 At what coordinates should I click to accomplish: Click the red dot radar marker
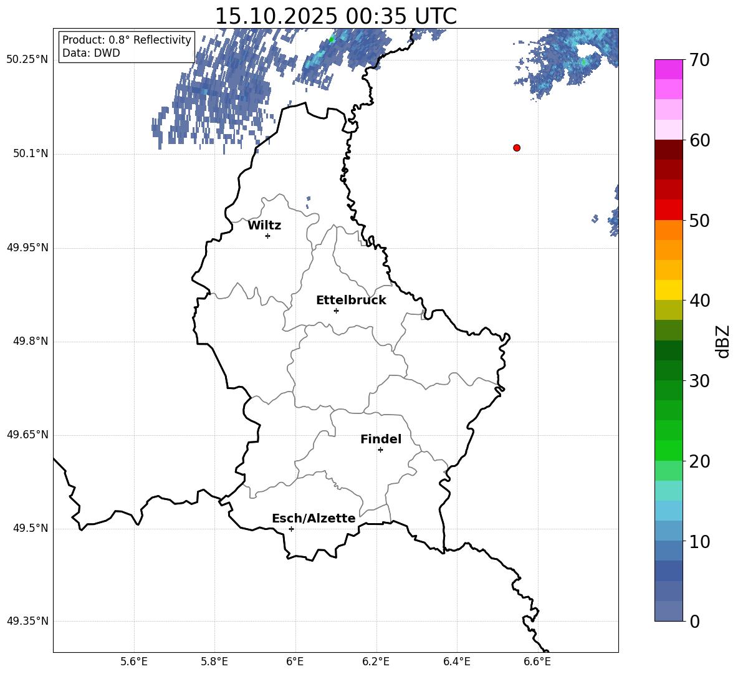click(x=517, y=148)
